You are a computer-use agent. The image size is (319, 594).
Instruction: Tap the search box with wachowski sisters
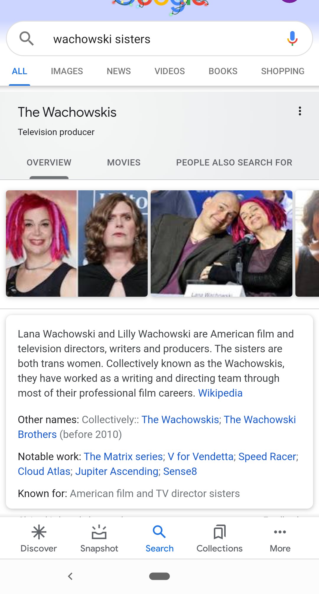pyautogui.click(x=159, y=39)
